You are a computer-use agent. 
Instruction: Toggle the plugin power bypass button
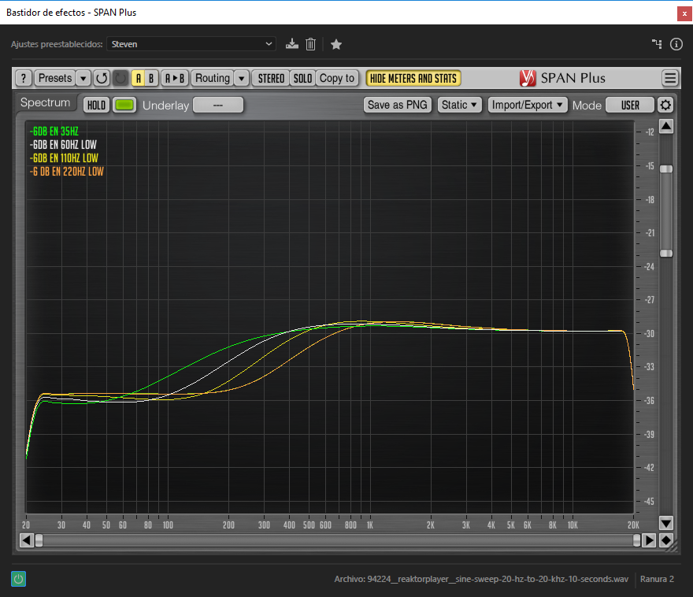(19, 579)
